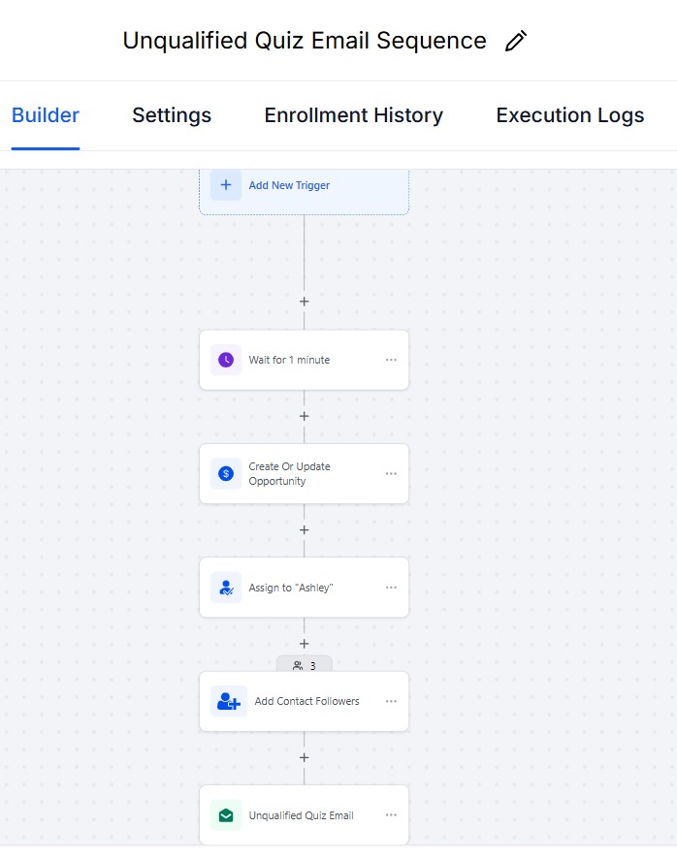Open the three-dot menu on Unqualified Quiz Email
Screen dimensions: 677x860
(391, 815)
